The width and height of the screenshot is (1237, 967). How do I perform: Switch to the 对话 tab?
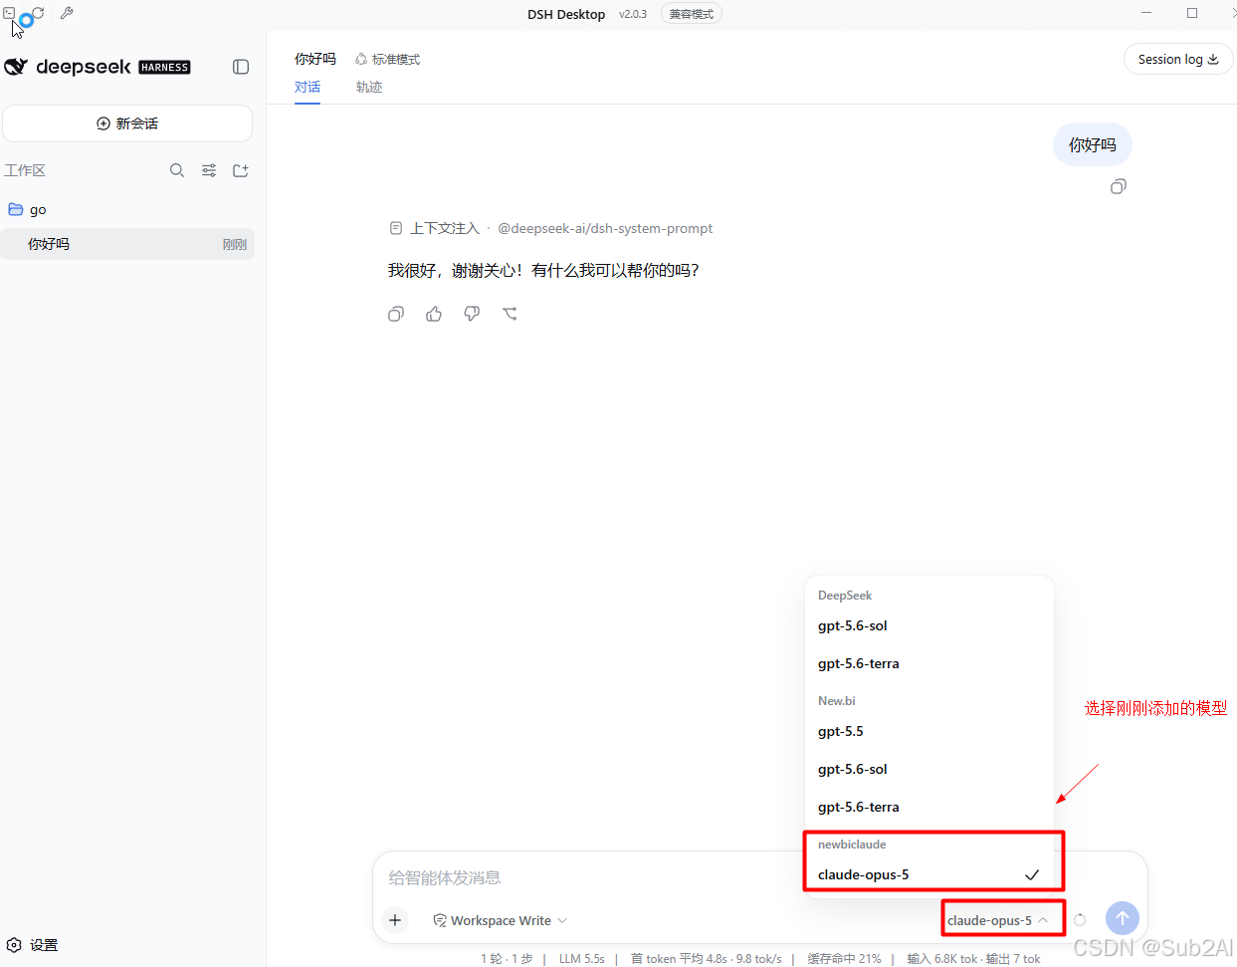(x=308, y=88)
